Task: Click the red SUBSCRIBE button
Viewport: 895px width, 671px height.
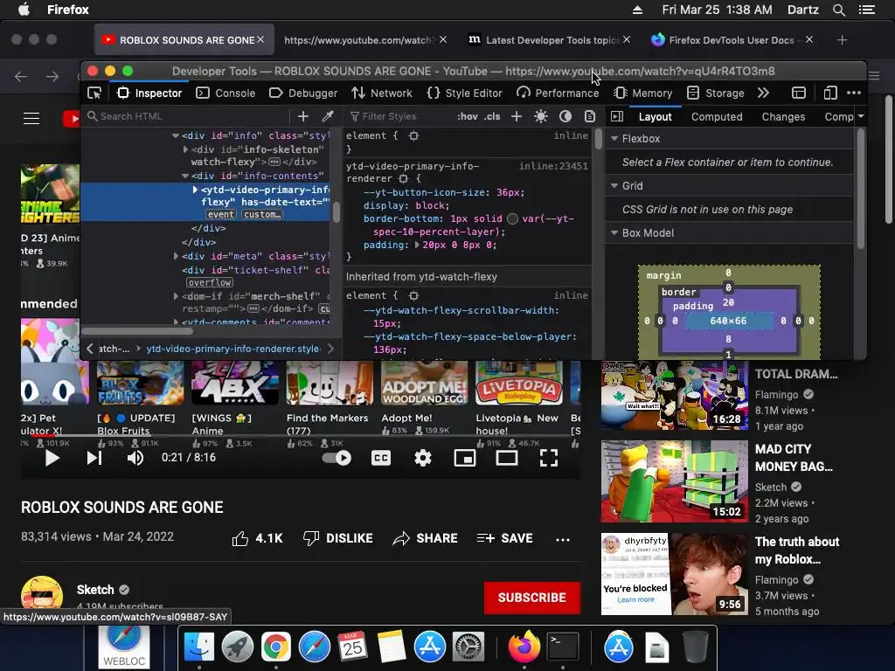Action: pyautogui.click(x=532, y=598)
